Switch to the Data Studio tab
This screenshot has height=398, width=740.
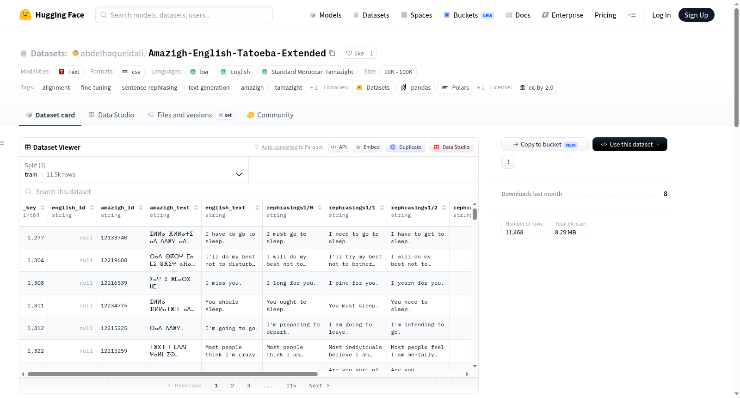(x=111, y=115)
